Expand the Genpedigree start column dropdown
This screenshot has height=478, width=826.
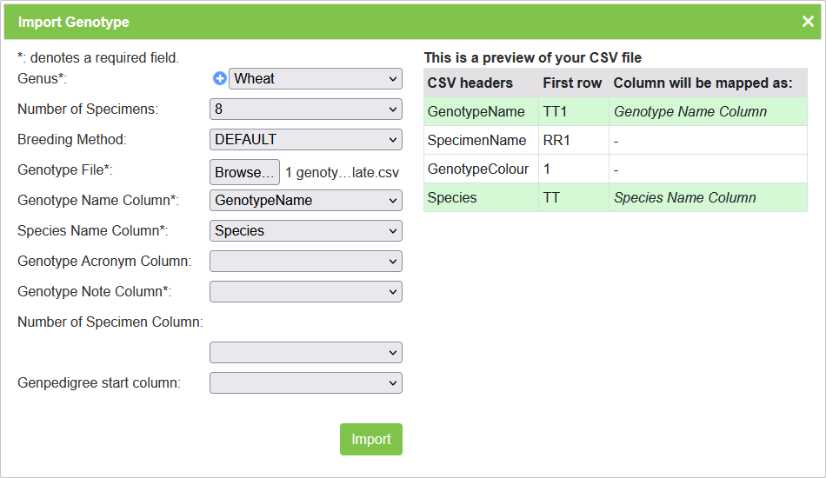[305, 382]
